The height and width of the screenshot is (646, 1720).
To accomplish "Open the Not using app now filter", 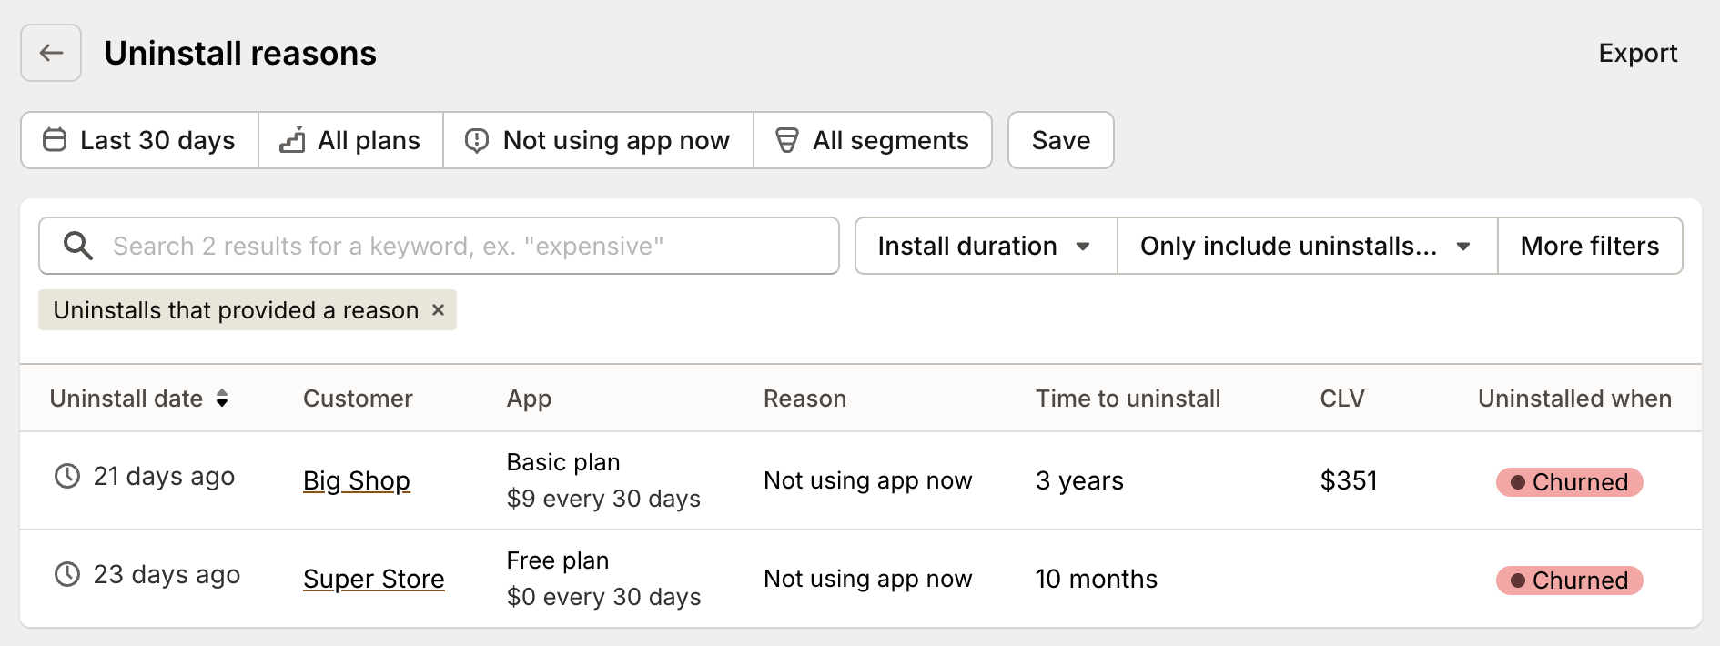I will click(598, 140).
